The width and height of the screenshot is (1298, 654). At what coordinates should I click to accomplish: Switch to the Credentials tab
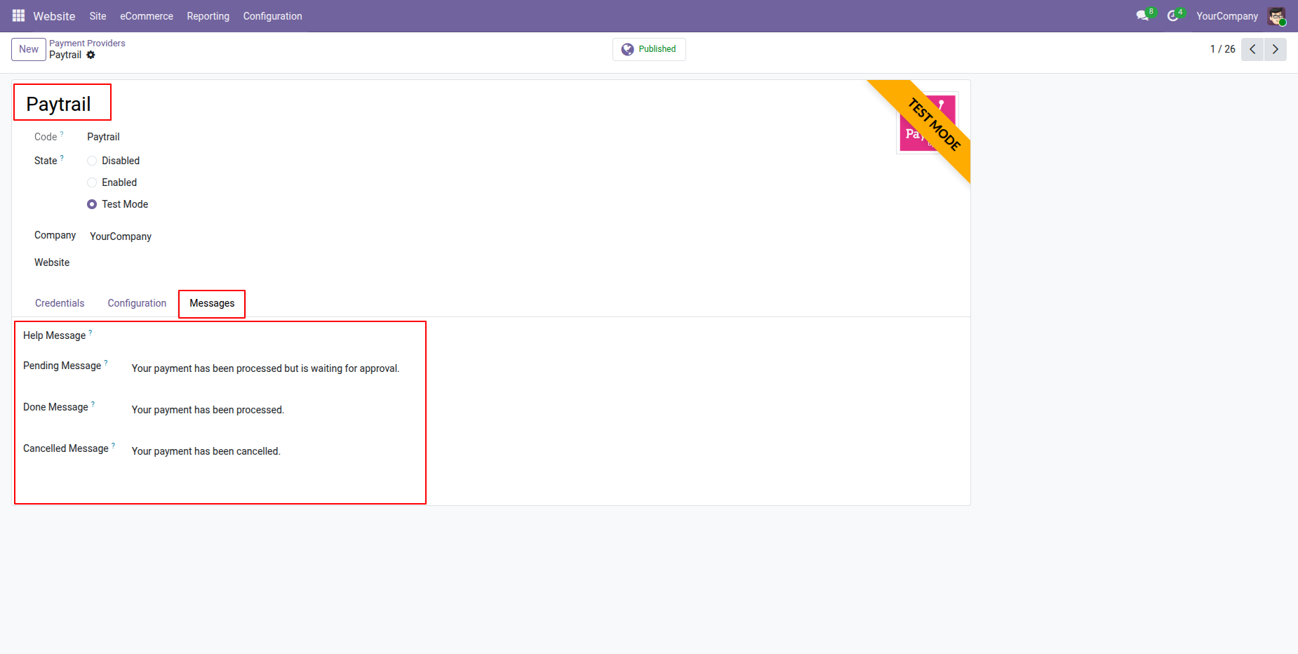(60, 303)
